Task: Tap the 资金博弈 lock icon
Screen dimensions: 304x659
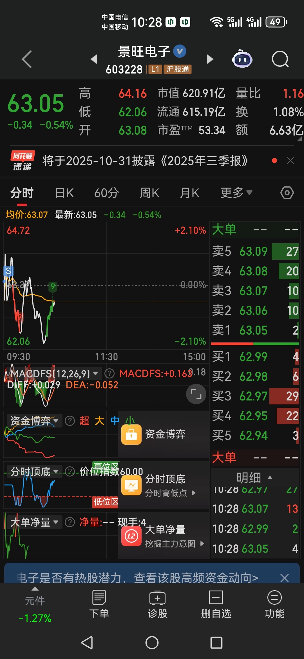Action: (x=131, y=435)
